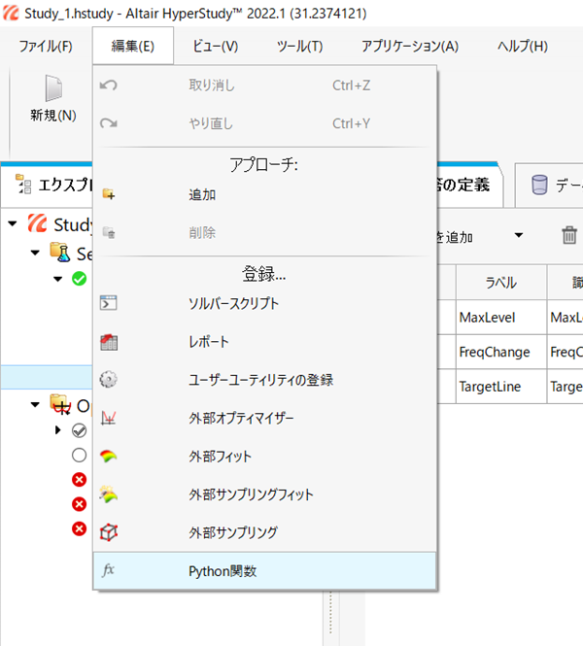Select ソルバースクリプト registration entry
The image size is (583, 646).
pos(264,303)
